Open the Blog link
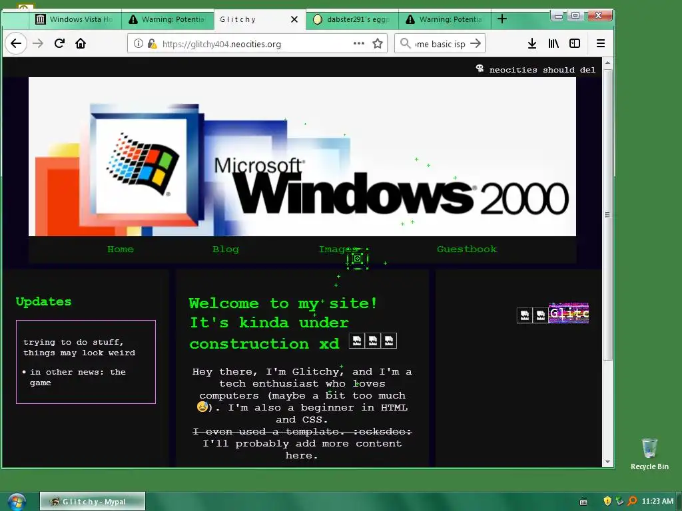 pos(226,250)
